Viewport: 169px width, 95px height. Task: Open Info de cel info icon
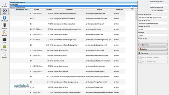pyautogui.click(x=4, y=18)
